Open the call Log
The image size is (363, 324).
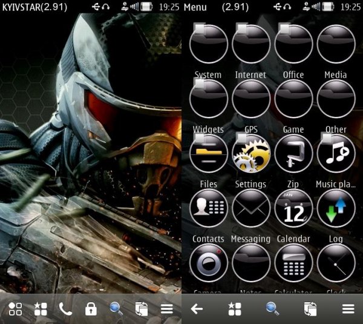coord(336,208)
